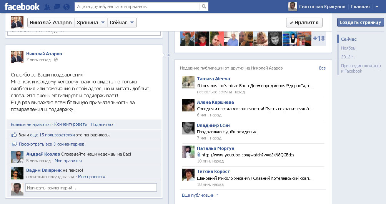Click the thumbs-up icon under the post

14,135
